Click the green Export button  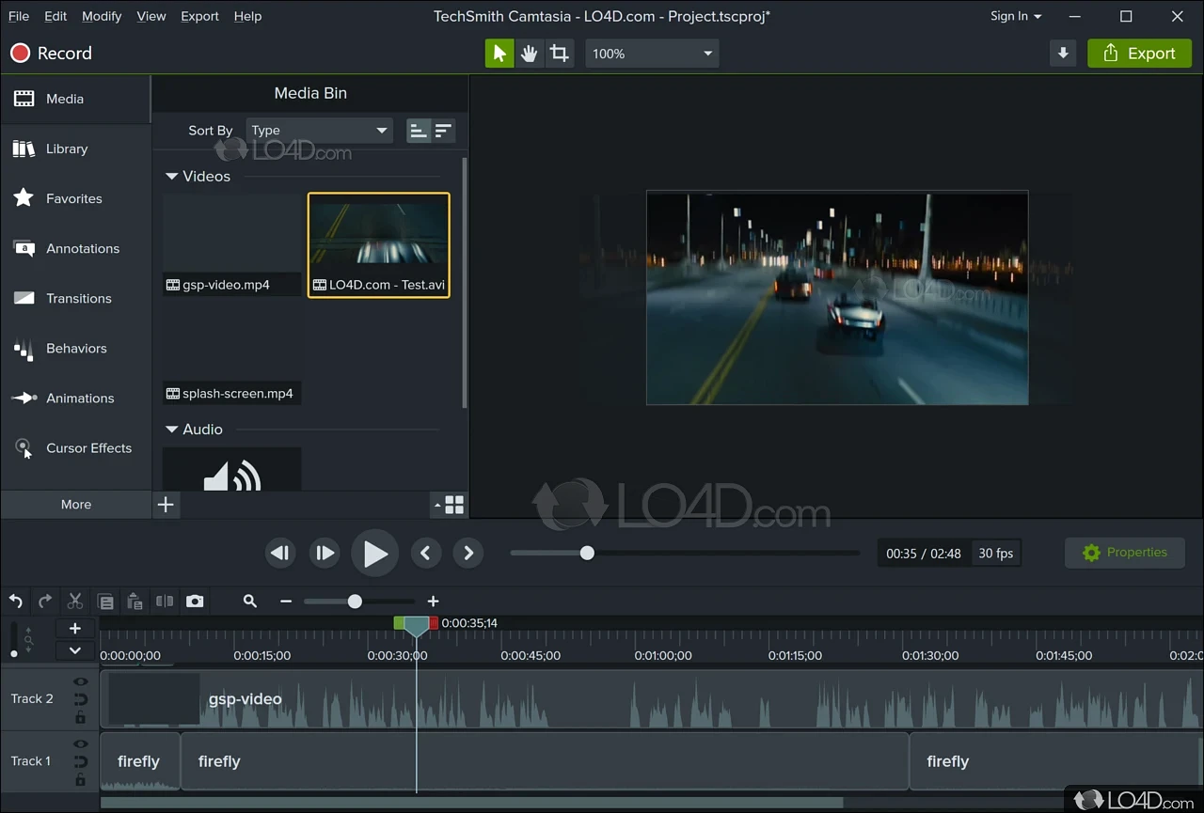[x=1139, y=54]
